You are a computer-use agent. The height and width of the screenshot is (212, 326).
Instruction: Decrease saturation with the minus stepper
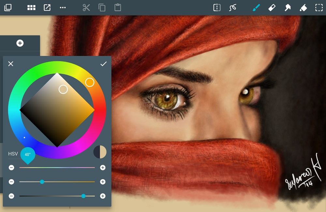[x=11, y=182]
